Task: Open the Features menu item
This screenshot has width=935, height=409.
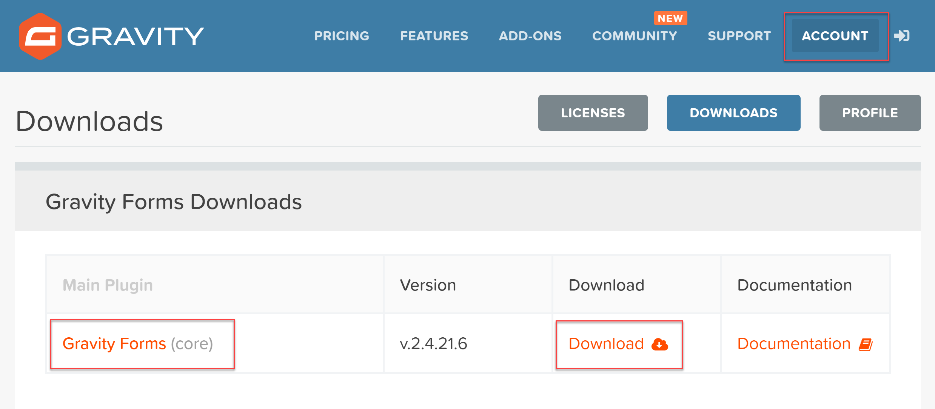Action: pos(434,36)
